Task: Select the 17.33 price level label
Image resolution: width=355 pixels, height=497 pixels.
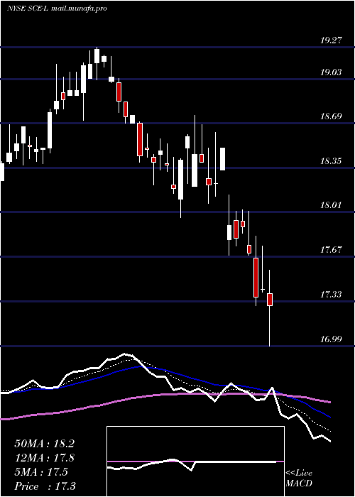Action: tap(331, 295)
